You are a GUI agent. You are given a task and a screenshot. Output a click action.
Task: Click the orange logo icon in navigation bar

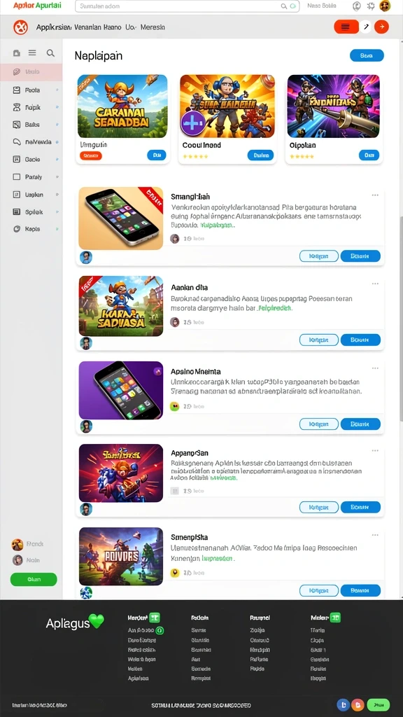pos(21,27)
